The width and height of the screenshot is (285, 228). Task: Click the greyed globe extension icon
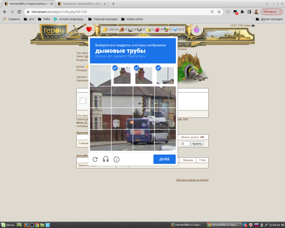point(228,12)
